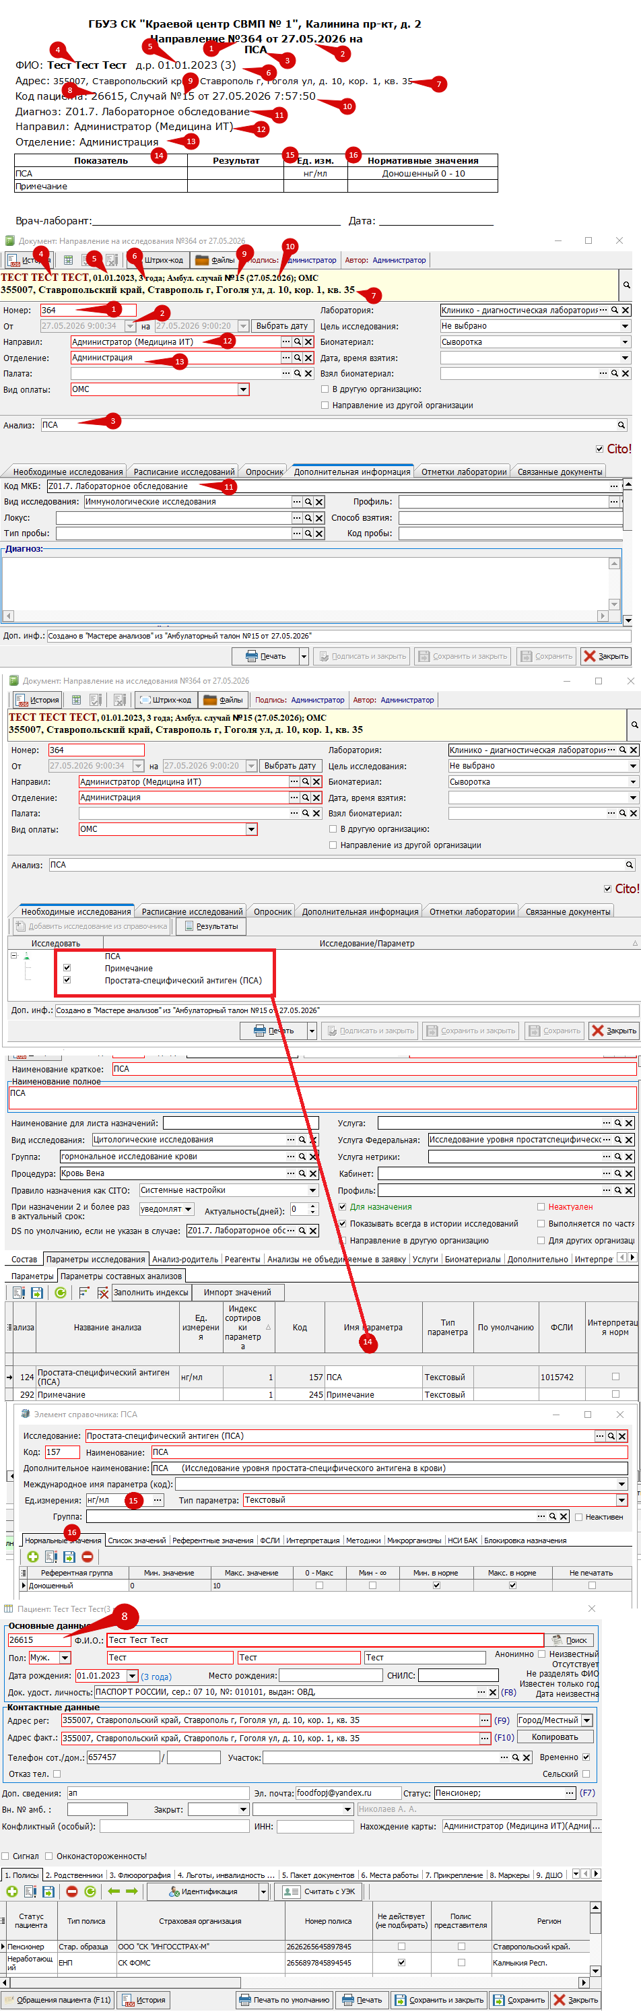This screenshot has width=641, height=2012.
Task: Toggle Показывать всегда в истории исследований
Action: 342,1223
